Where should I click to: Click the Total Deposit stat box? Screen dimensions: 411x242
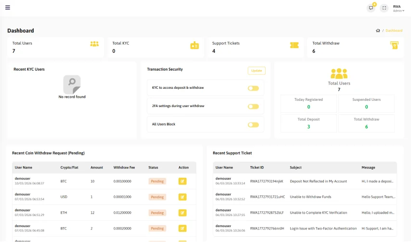(x=308, y=123)
